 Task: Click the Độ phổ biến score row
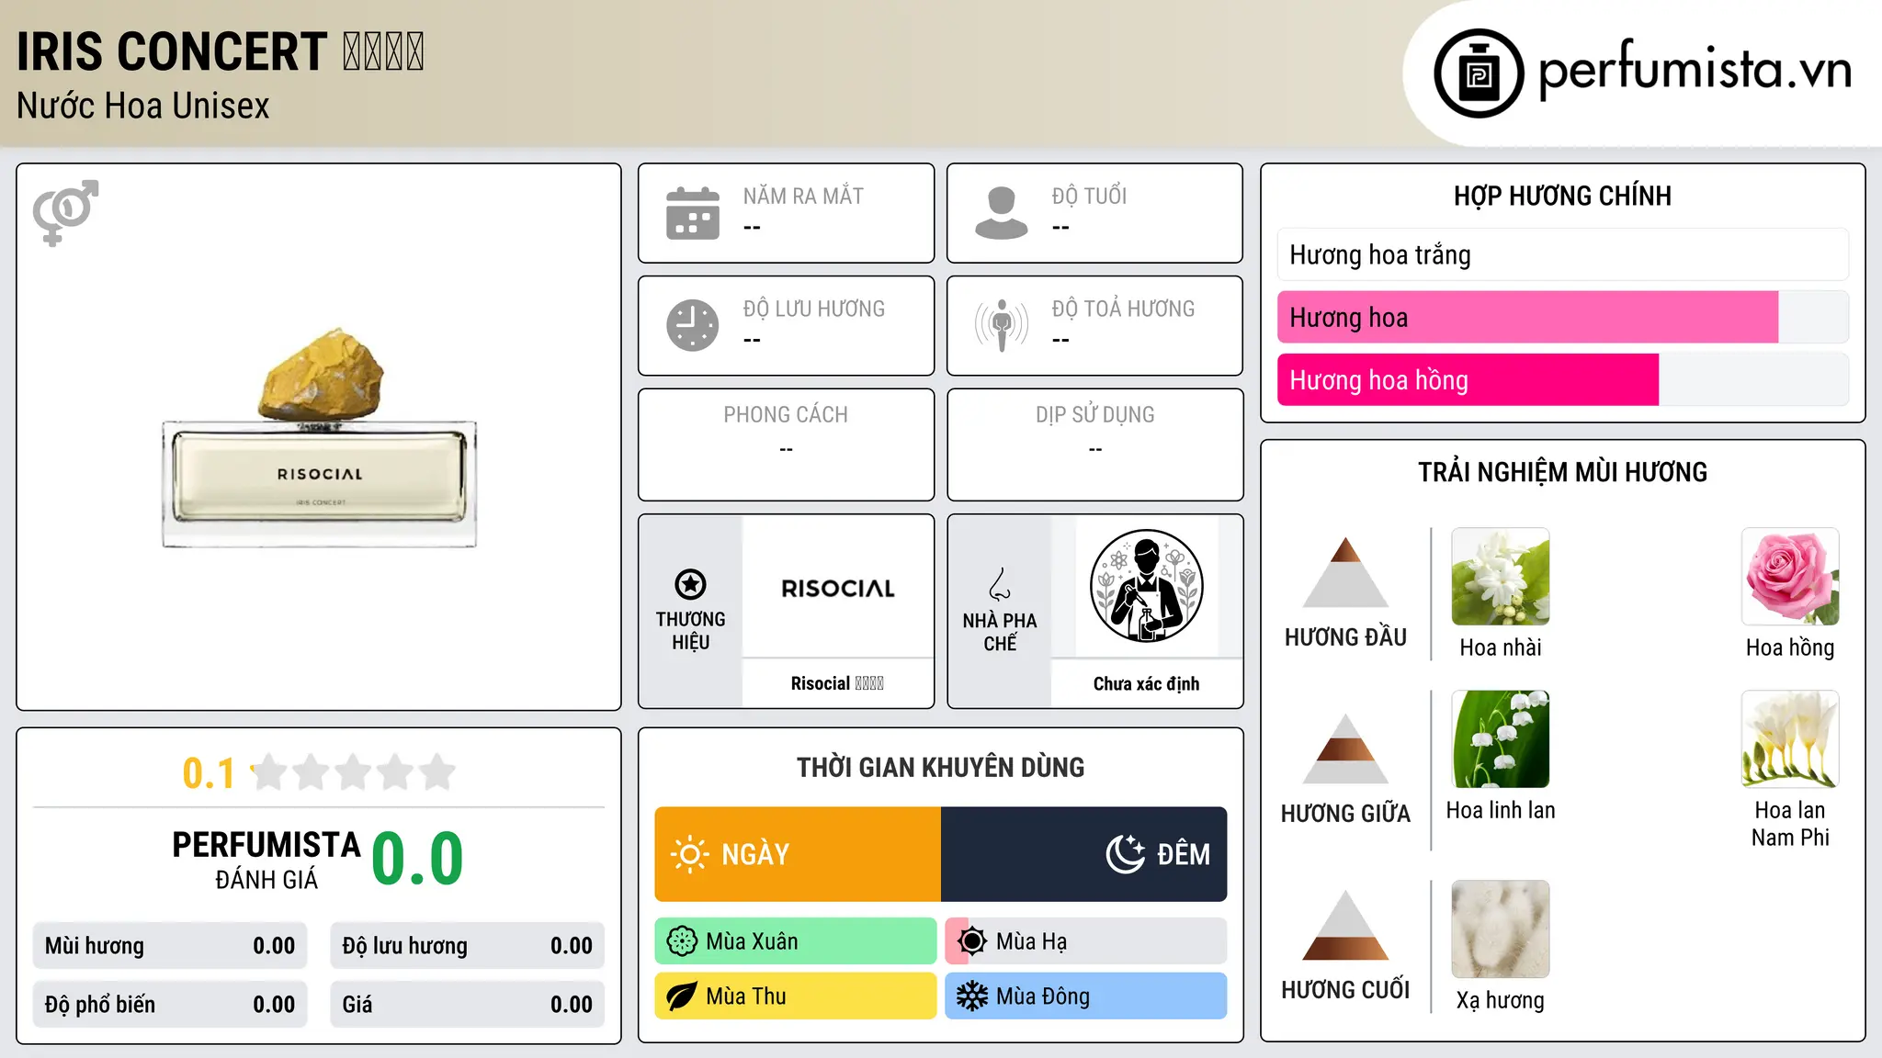coord(170,1005)
